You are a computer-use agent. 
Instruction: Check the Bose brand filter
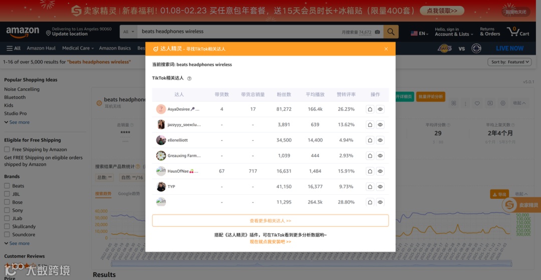(7, 202)
